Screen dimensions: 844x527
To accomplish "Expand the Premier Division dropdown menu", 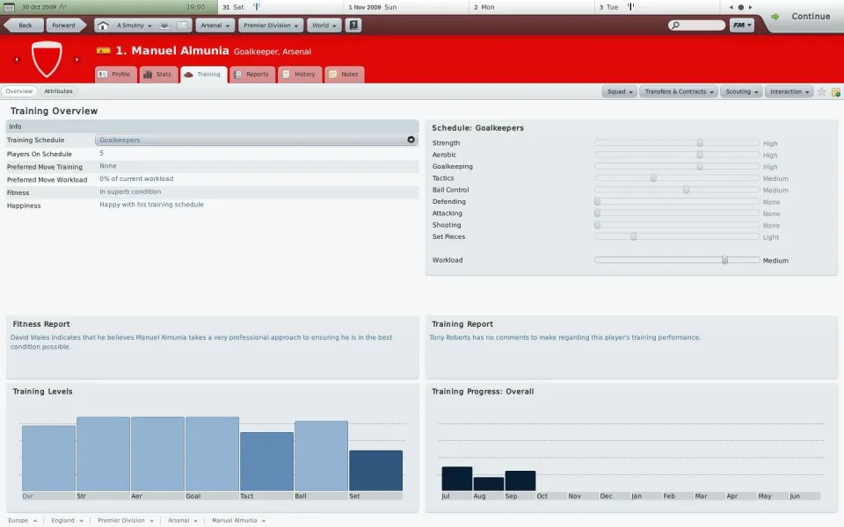I will tap(271, 25).
